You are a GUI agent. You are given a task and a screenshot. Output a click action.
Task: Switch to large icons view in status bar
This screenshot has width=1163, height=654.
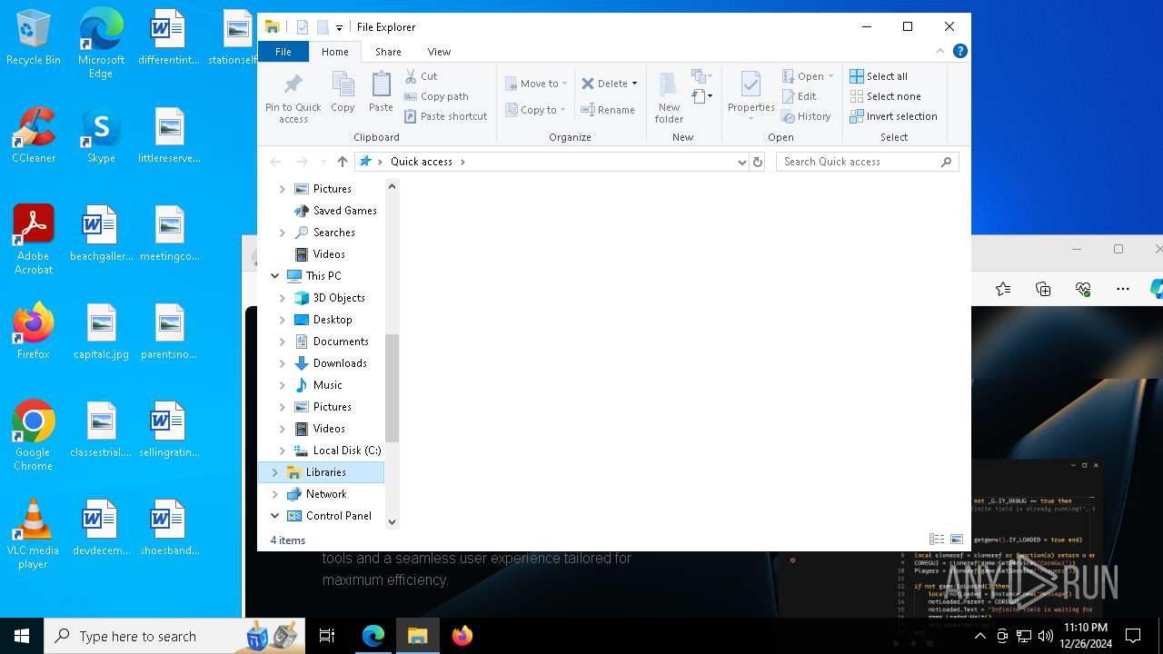[x=957, y=540]
